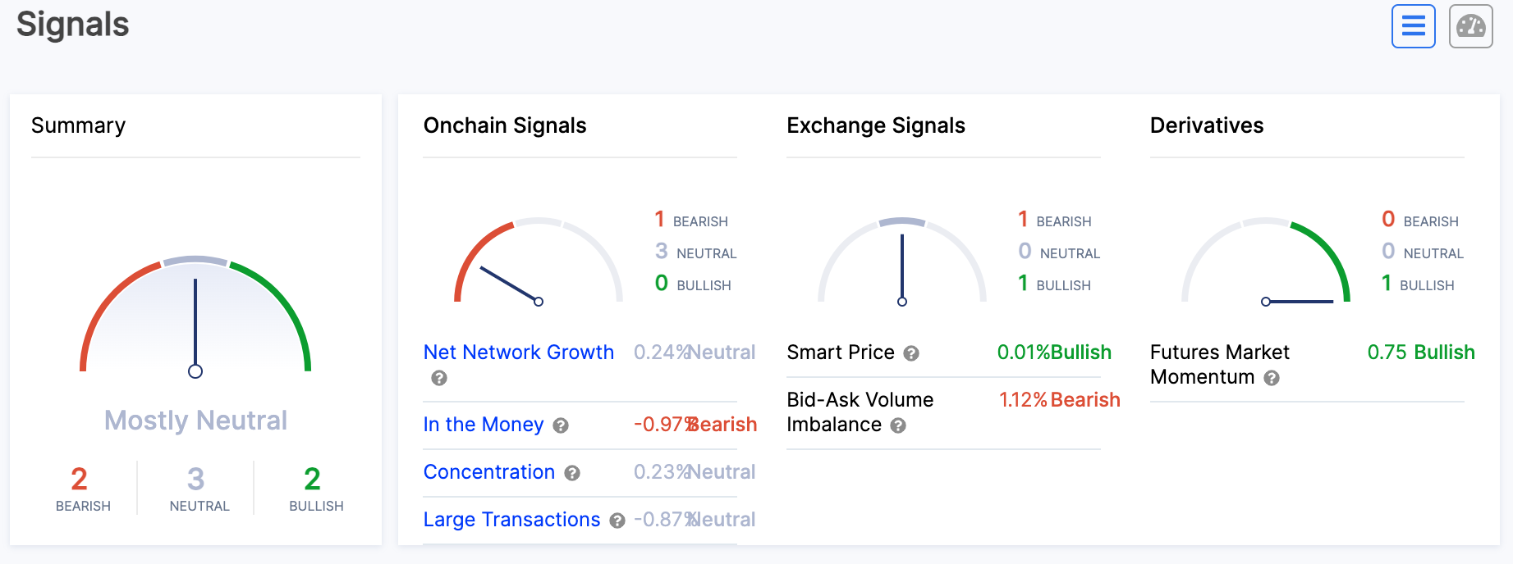The width and height of the screenshot is (1513, 564).
Task: Click help icon beside Futures Market Momentum
Action: pyautogui.click(x=1272, y=378)
